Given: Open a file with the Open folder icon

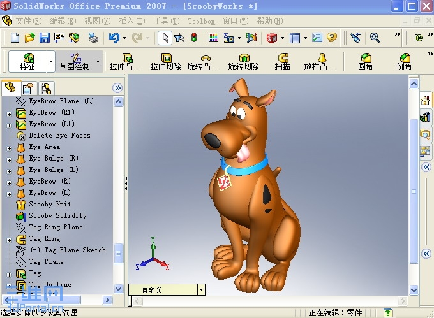Looking at the screenshot, I should click(29, 38).
